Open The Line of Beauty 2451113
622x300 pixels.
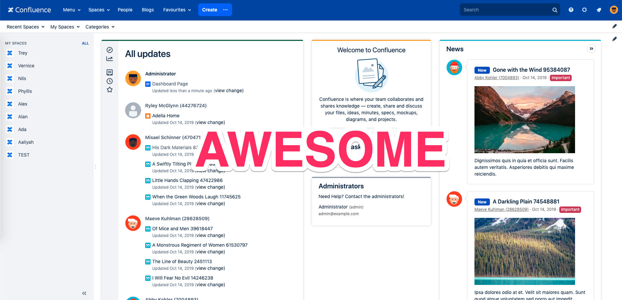[x=182, y=261]
